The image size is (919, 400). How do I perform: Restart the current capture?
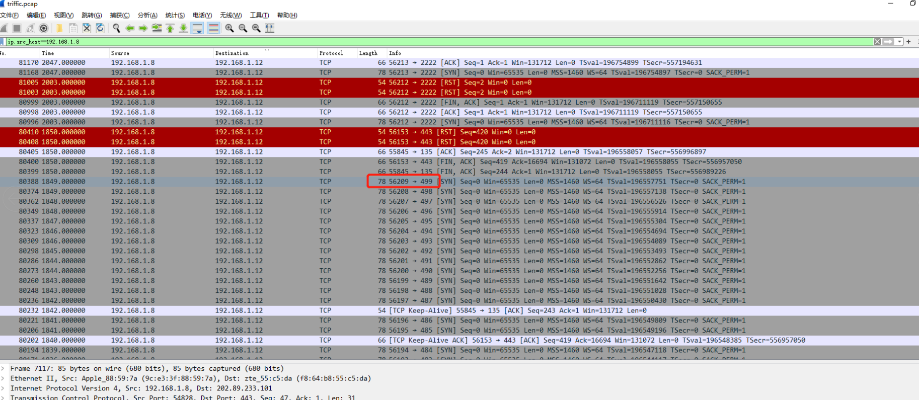coord(30,28)
